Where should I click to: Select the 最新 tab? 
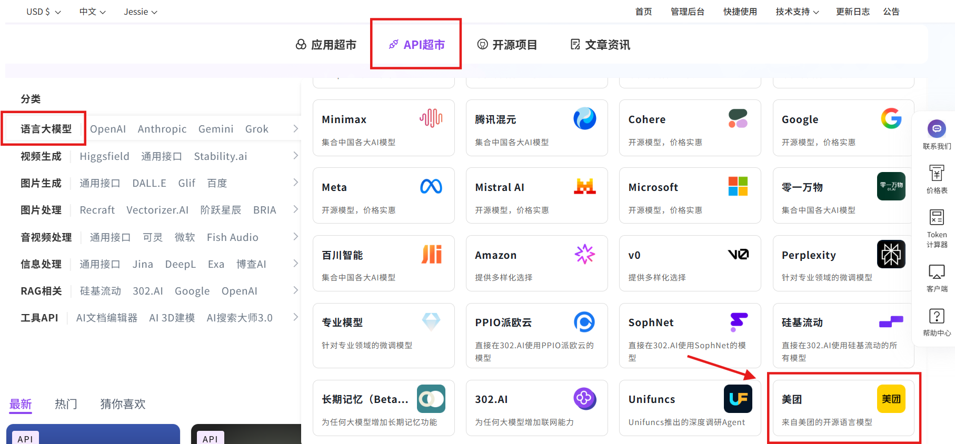click(x=21, y=404)
